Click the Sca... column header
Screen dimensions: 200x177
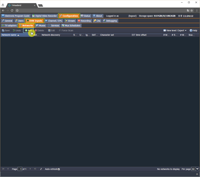point(192,35)
